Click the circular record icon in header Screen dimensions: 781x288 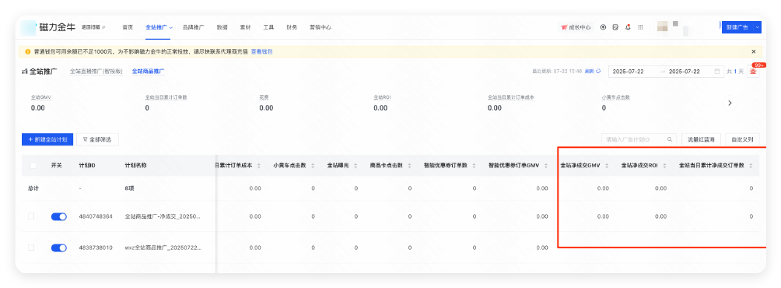point(603,27)
